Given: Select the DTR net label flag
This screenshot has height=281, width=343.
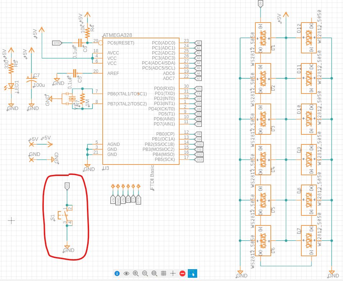Looking at the screenshot, I should pyautogui.click(x=57, y=43).
